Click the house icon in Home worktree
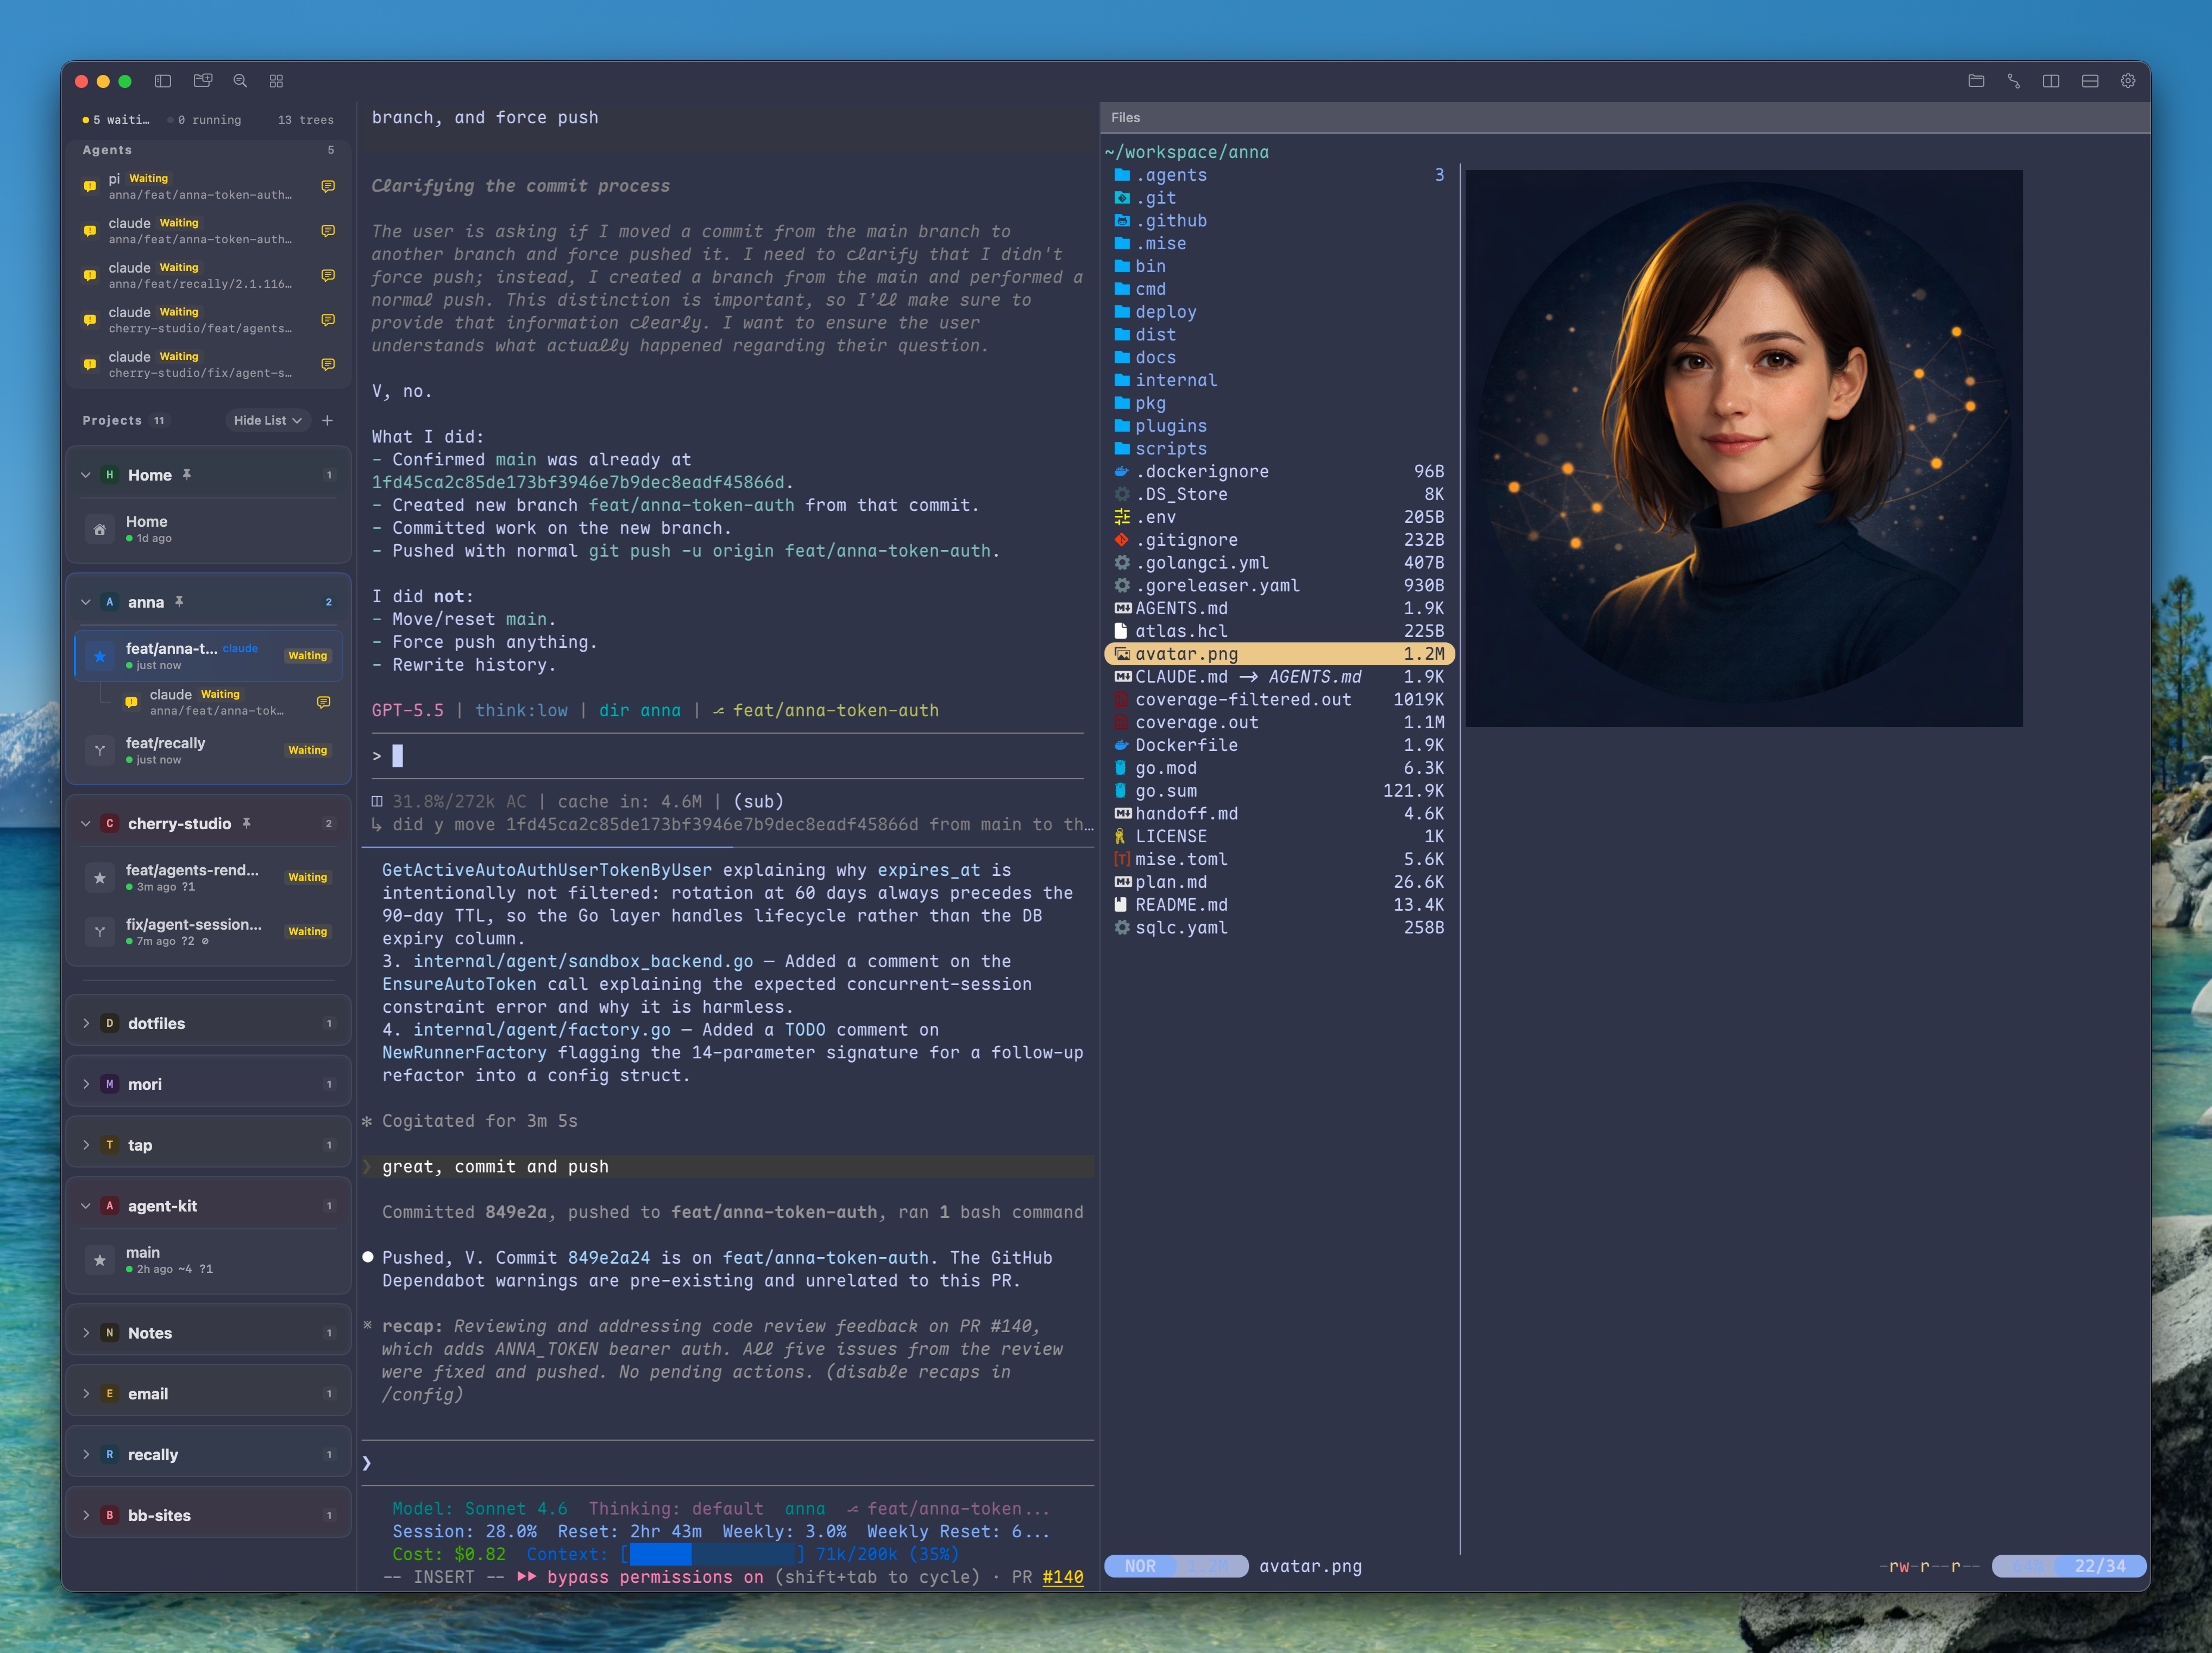 tap(100, 529)
